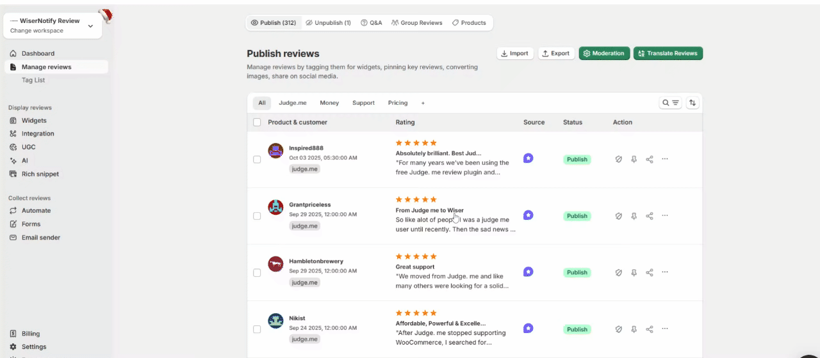Expand the WiserNotify Review workspace switcher

click(90, 26)
